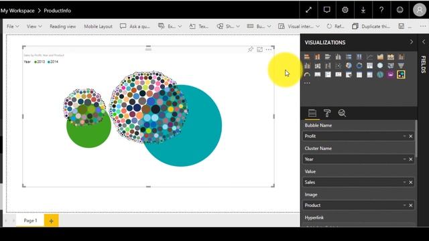Switch to the Fields well tab
Image resolution: width=429 pixels, height=241 pixels.
coord(312,113)
